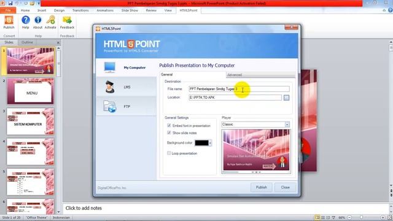The image size is (393, 221).
Task: Open the View ribbon tab
Action: point(168,10)
